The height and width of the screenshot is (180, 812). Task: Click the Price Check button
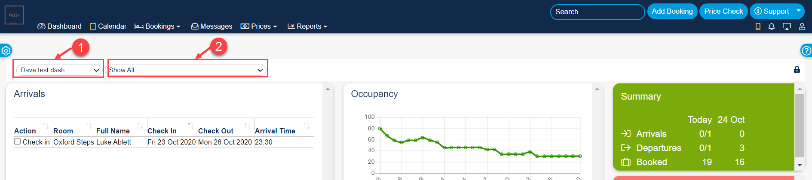coord(723,12)
